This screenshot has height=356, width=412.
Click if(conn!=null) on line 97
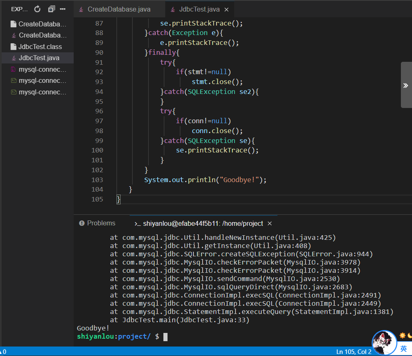pyautogui.click(x=203, y=121)
